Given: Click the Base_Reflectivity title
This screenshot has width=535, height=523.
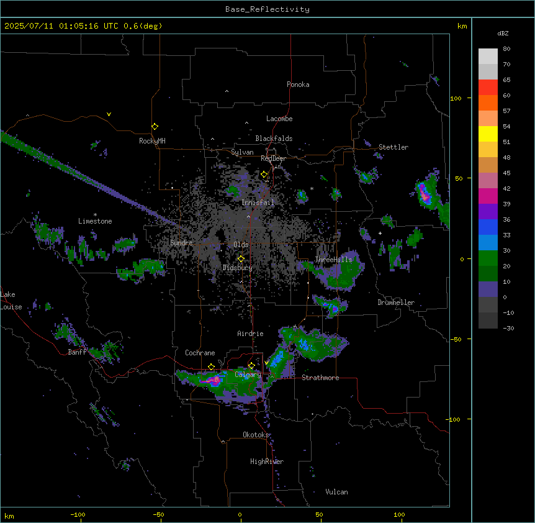Looking at the screenshot, I should [x=267, y=9].
